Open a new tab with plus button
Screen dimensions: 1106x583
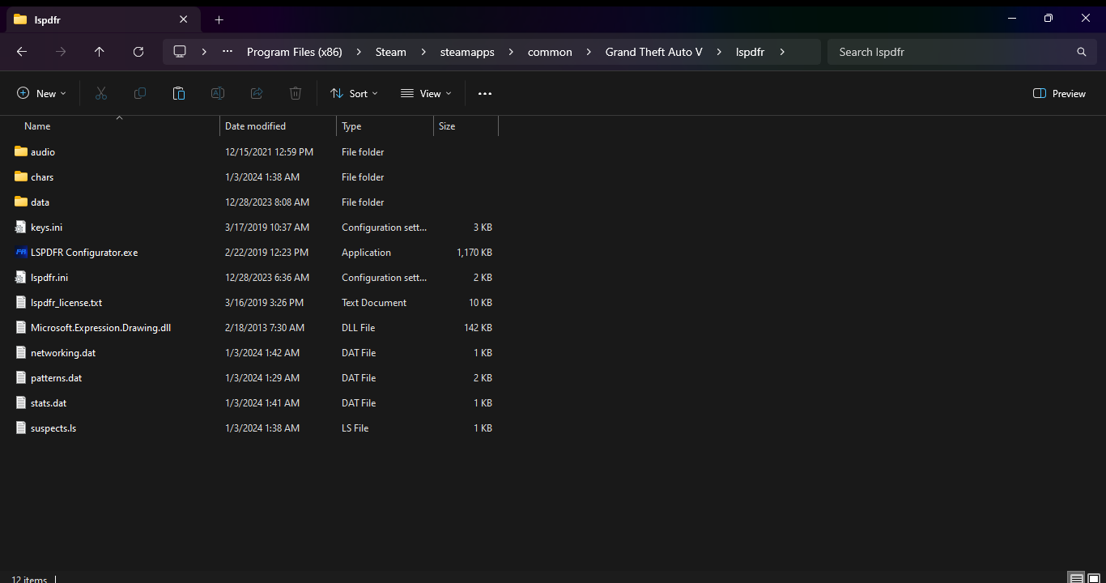pyautogui.click(x=219, y=19)
